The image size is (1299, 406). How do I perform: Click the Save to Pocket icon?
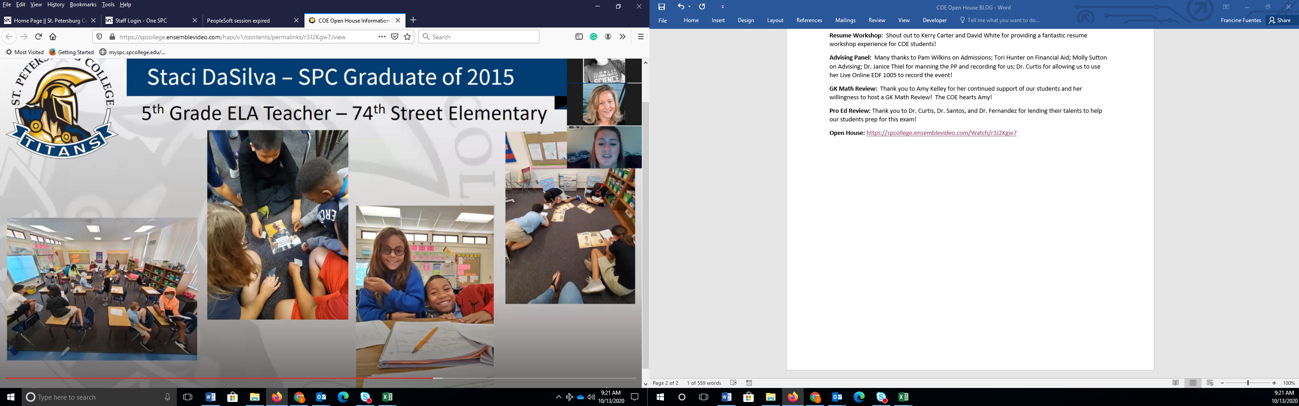(x=395, y=37)
